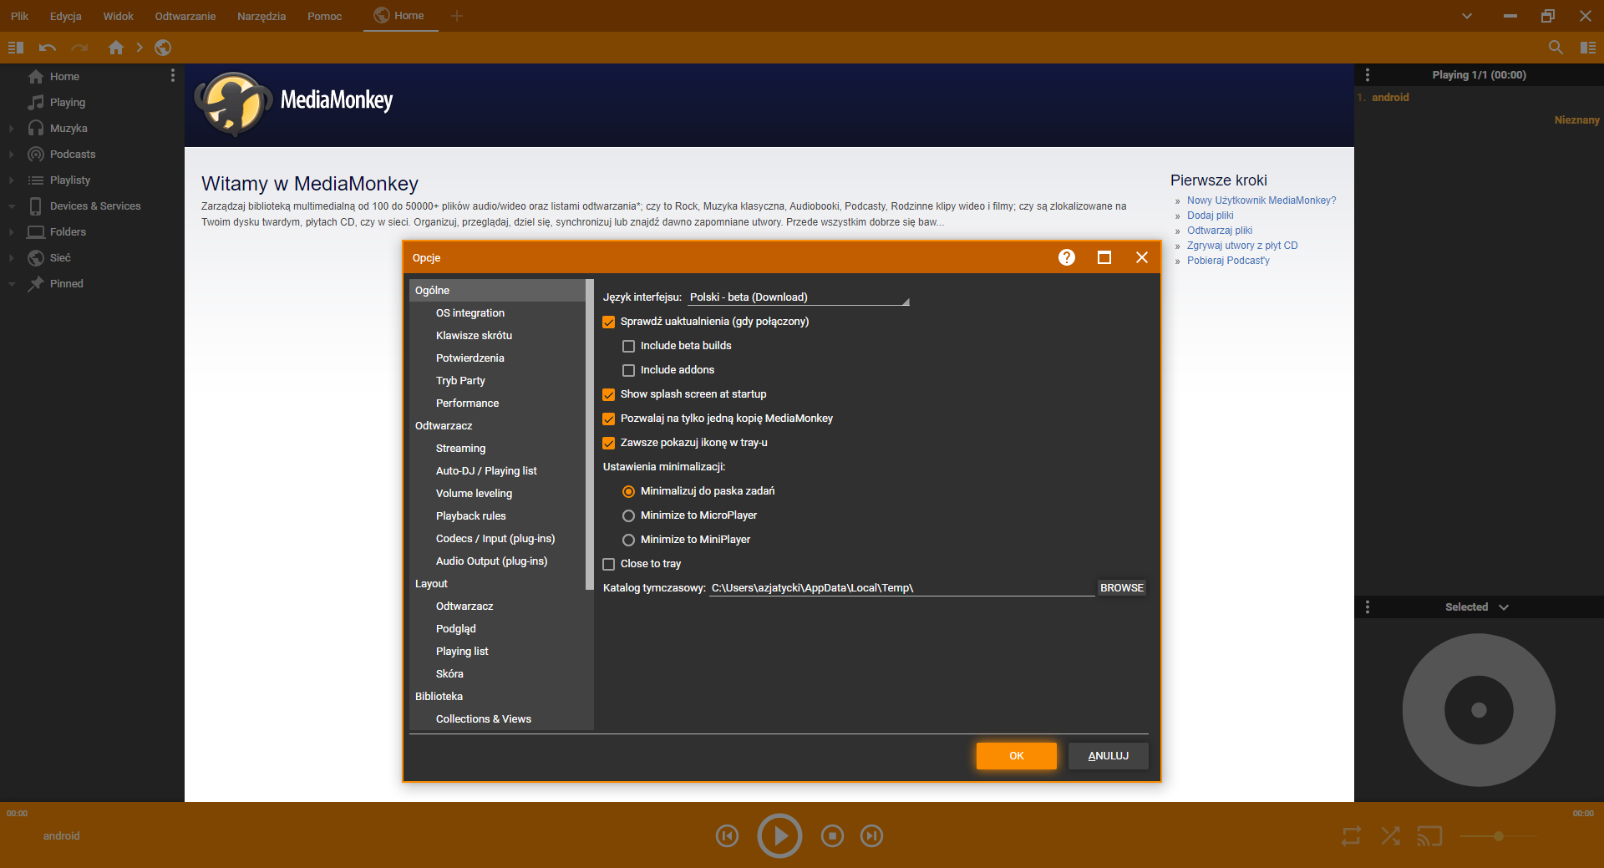Start playback with the Play button
Viewport: 1604px width, 868px height.
point(779,835)
